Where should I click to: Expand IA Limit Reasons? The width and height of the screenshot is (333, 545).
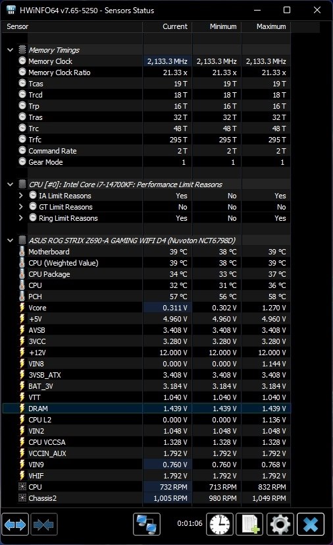click(x=21, y=196)
